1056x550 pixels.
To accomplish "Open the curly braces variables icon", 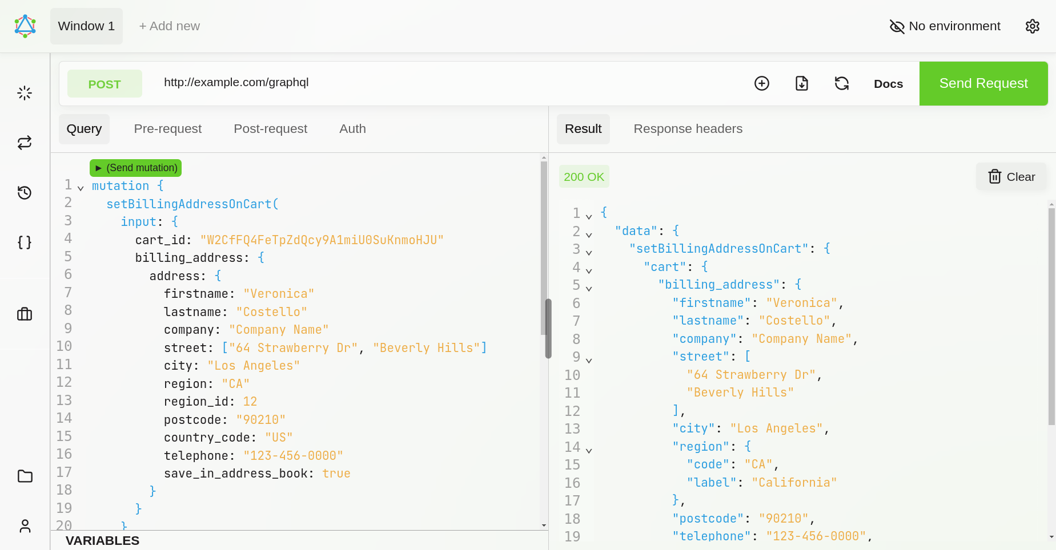I will [25, 242].
